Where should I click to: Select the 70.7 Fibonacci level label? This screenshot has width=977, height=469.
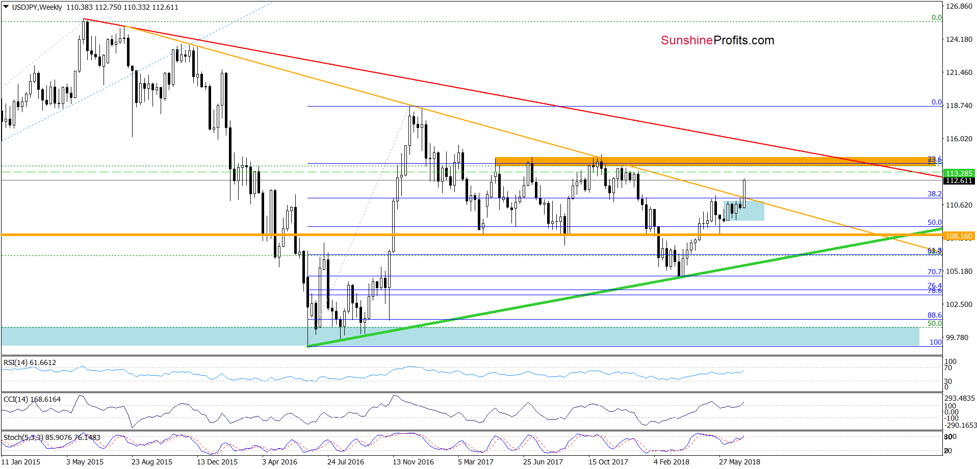935,272
